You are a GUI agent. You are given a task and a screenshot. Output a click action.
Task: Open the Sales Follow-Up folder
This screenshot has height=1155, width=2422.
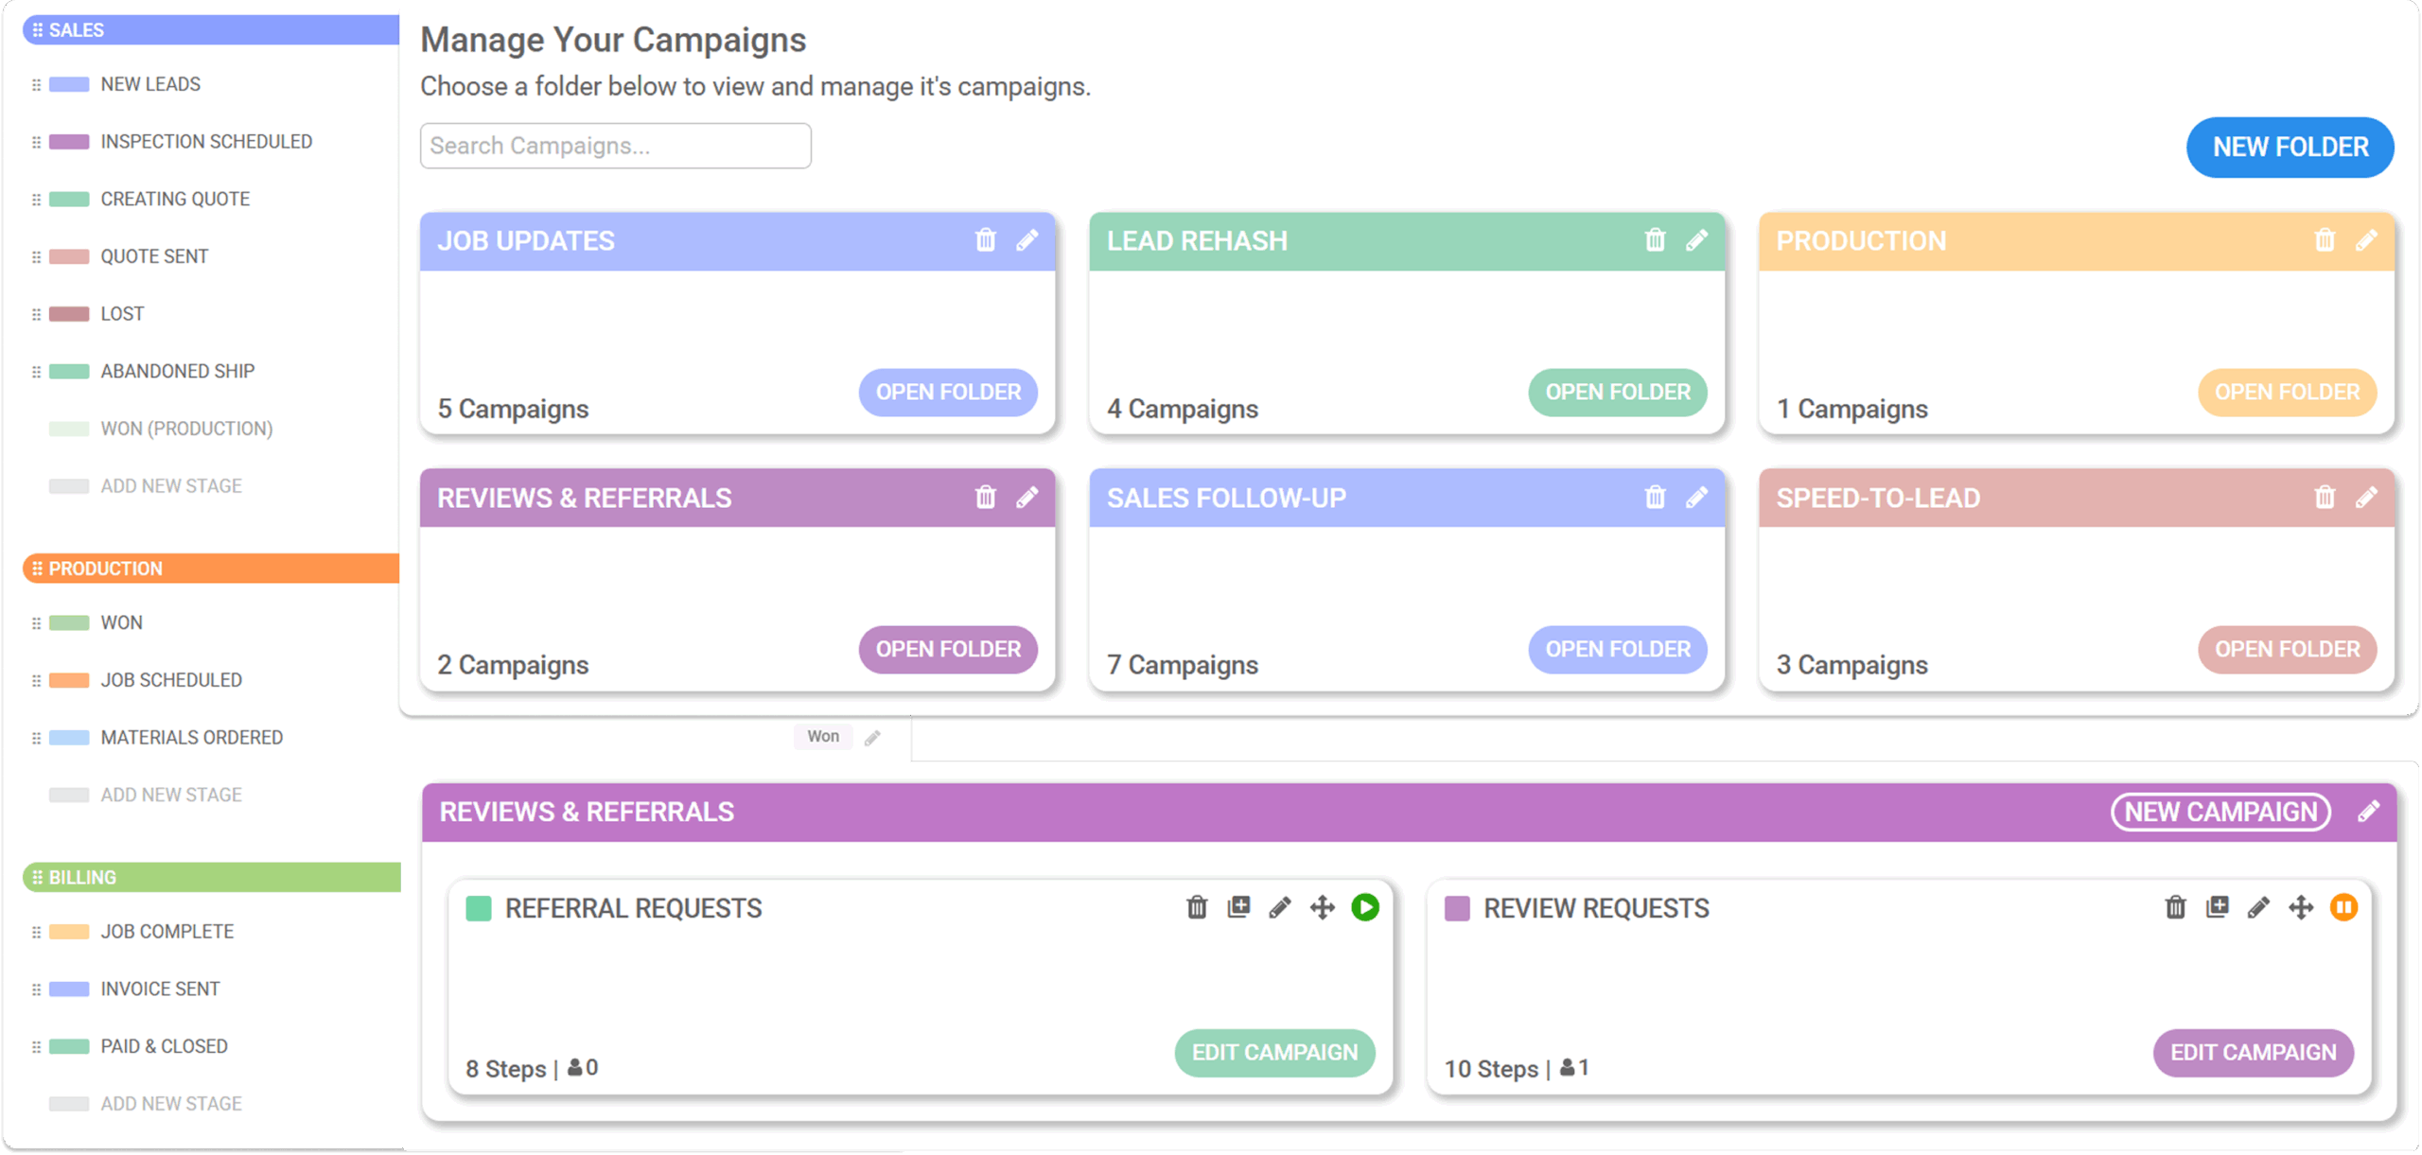point(1618,650)
